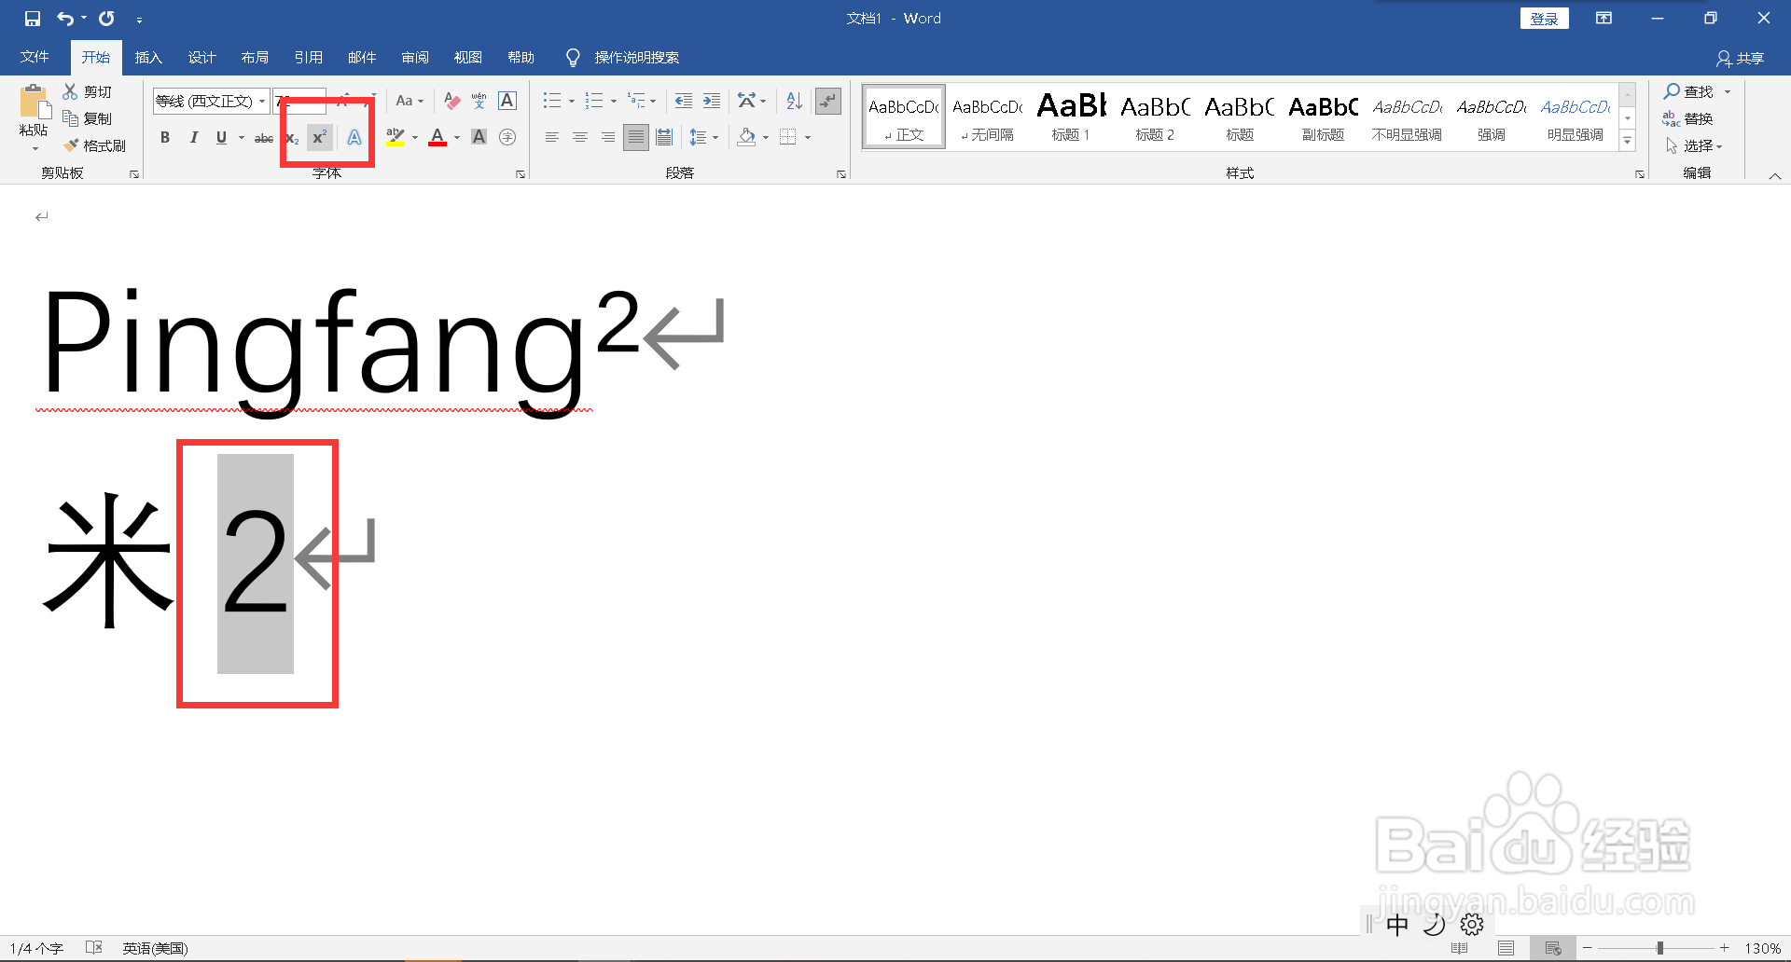Toggle strikethrough formatting
The image size is (1791, 962).
click(264, 137)
